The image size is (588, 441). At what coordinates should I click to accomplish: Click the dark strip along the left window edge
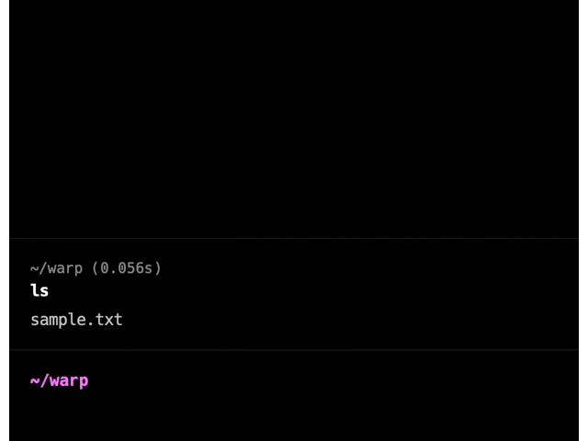(4, 220)
